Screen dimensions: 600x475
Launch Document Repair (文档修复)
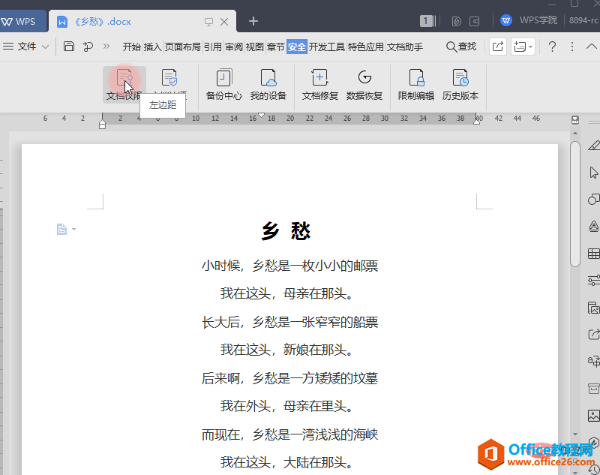point(320,85)
